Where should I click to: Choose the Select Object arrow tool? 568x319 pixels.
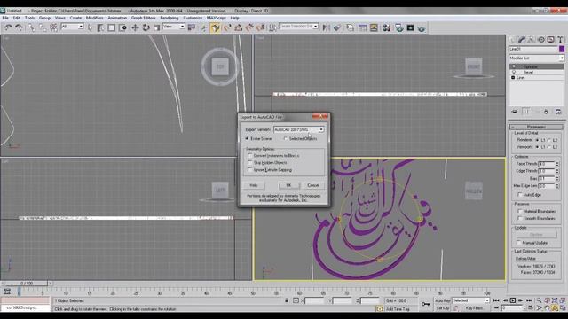coord(90,27)
